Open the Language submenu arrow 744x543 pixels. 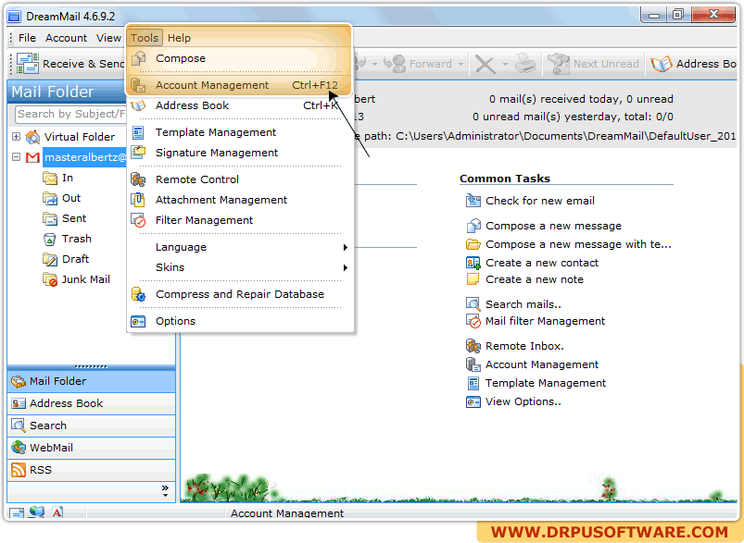[346, 247]
